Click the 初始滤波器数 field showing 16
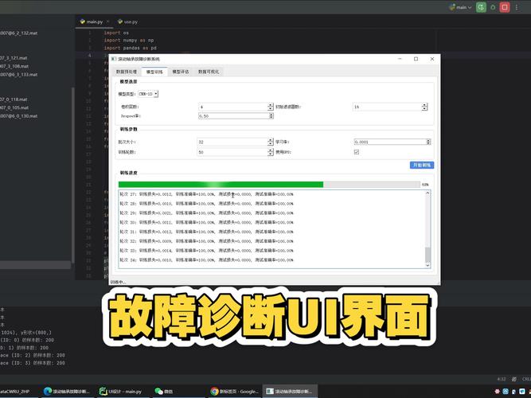The height and width of the screenshot is (398, 531). 387,107
